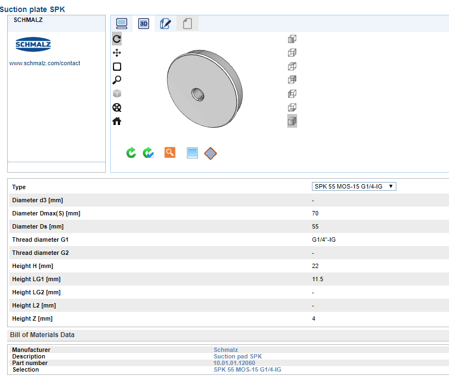Switch to the 3D view tab
Viewport: 449px width, 376px height.
(144, 24)
